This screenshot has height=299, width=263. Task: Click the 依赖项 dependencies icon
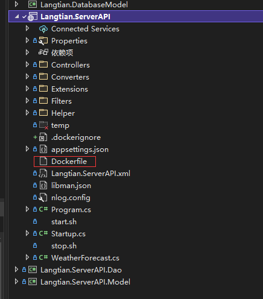(x=43, y=52)
